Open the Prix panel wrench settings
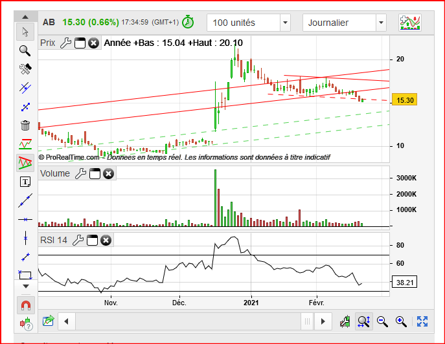This screenshot has width=445, height=344. pyautogui.click(x=65, y=43)
